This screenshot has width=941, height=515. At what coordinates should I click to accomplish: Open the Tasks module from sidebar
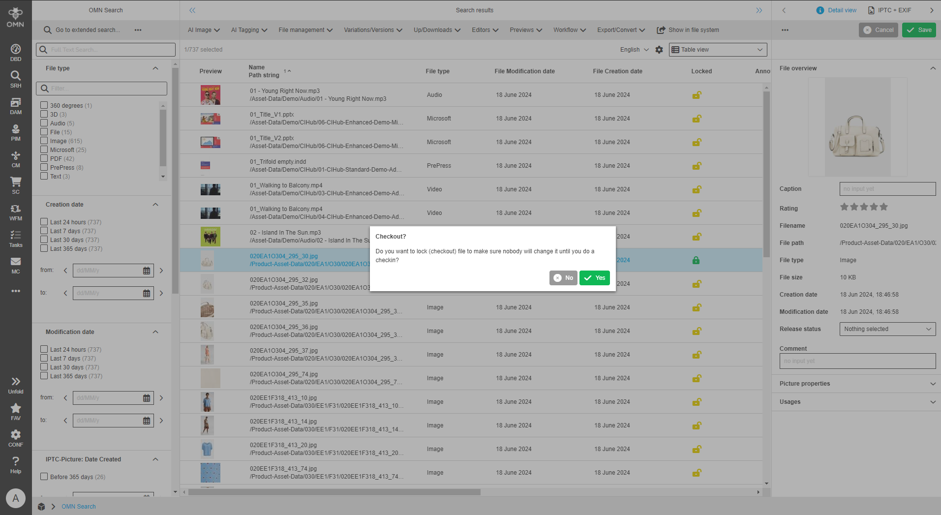15,238
